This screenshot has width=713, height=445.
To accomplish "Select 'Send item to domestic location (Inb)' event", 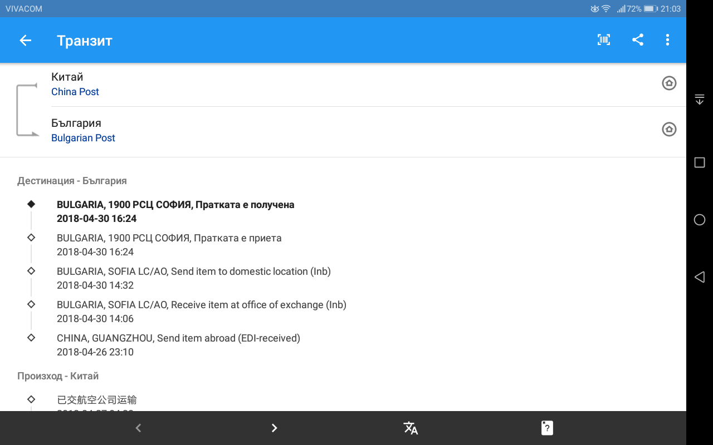I will [194, 278].
